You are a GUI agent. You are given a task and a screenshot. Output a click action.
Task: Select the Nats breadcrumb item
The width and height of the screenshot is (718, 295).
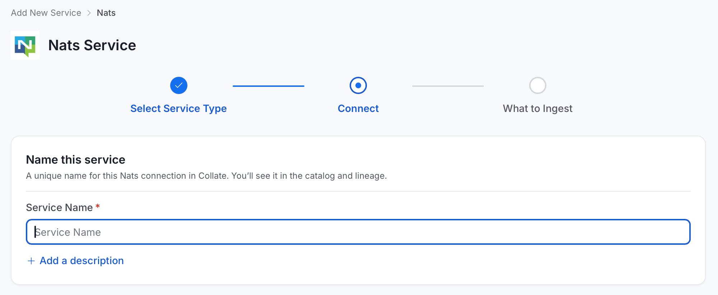[x=106, y=13]
